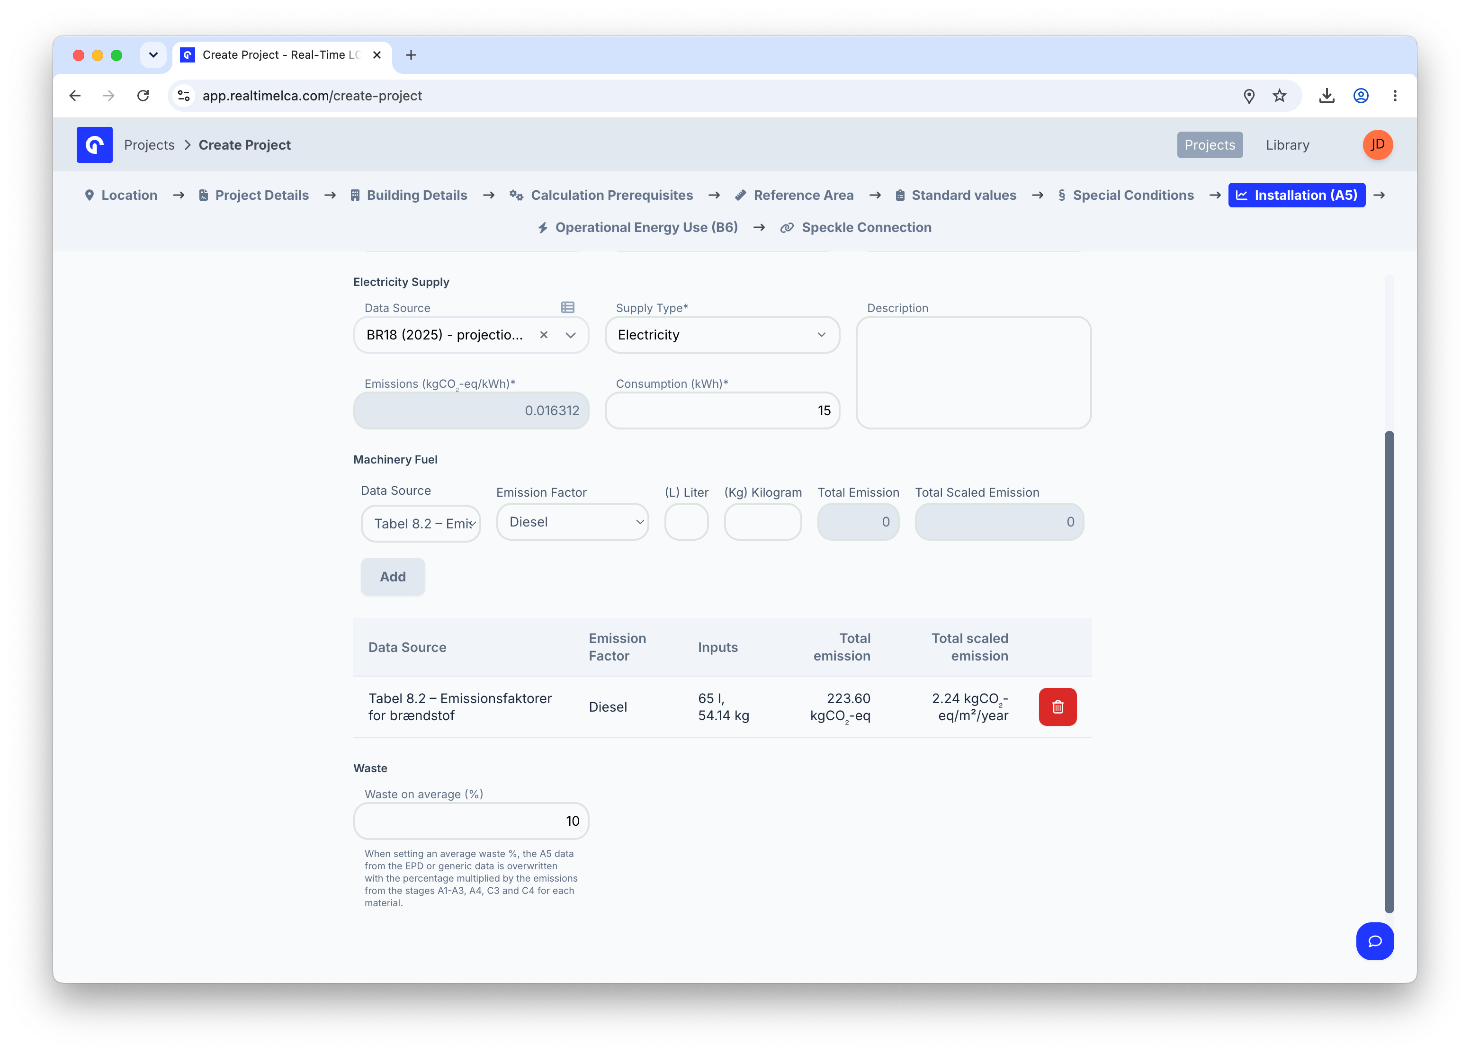Go to the Building Details step
The image size is (1470, 1053).
coord(408,195)
